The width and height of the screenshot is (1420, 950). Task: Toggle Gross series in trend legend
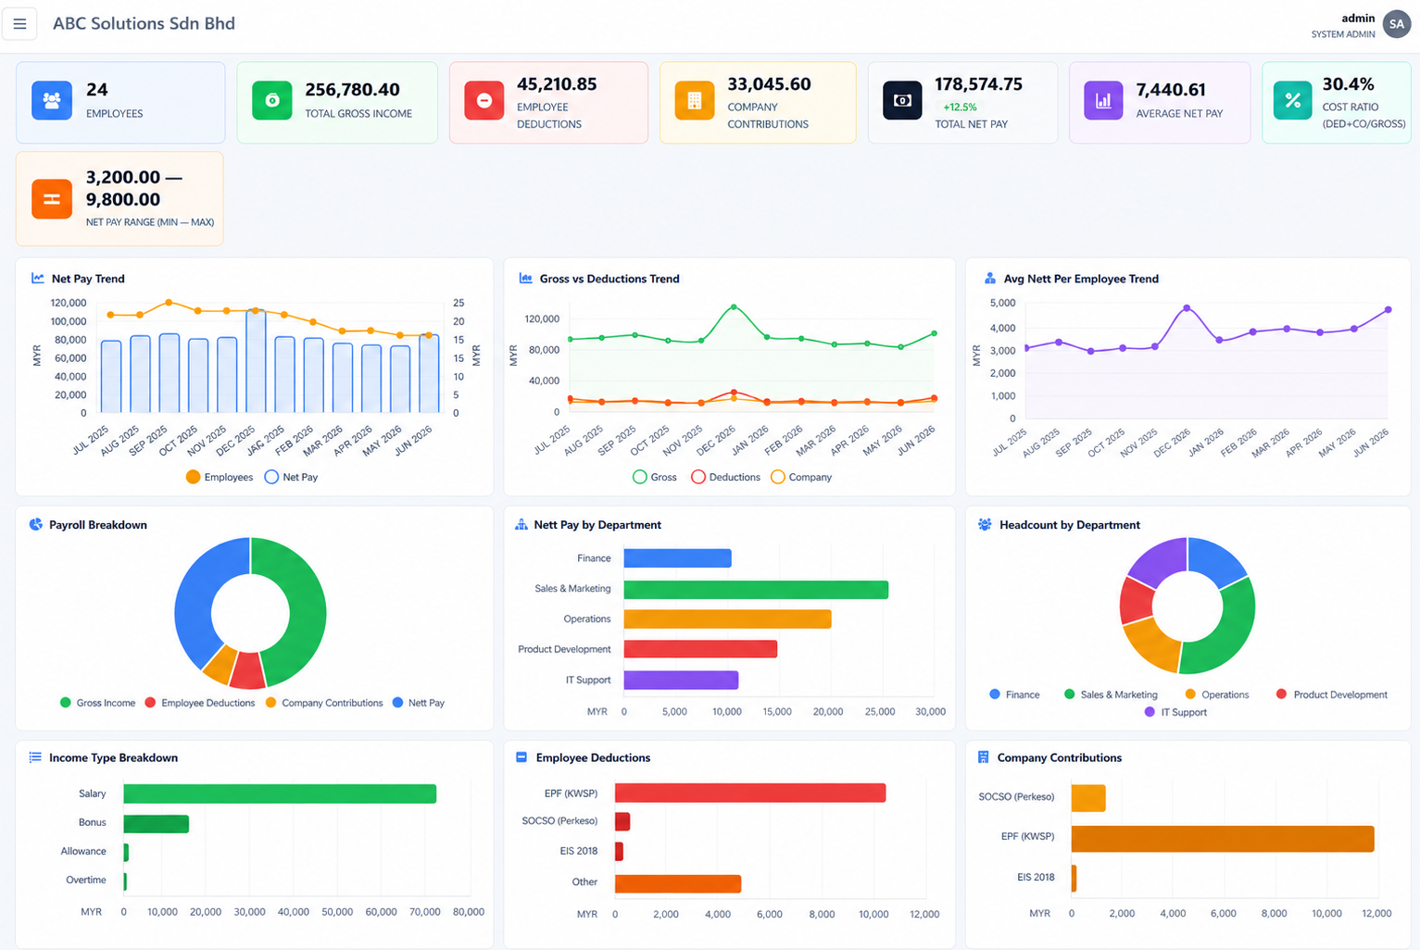[654, 477]
